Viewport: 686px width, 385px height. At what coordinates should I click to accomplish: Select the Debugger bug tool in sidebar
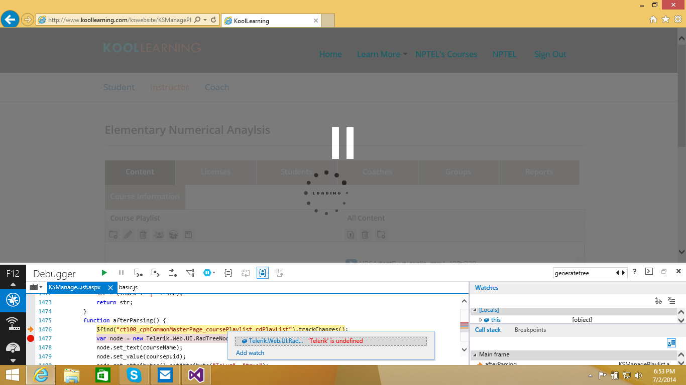coord(13,299)
